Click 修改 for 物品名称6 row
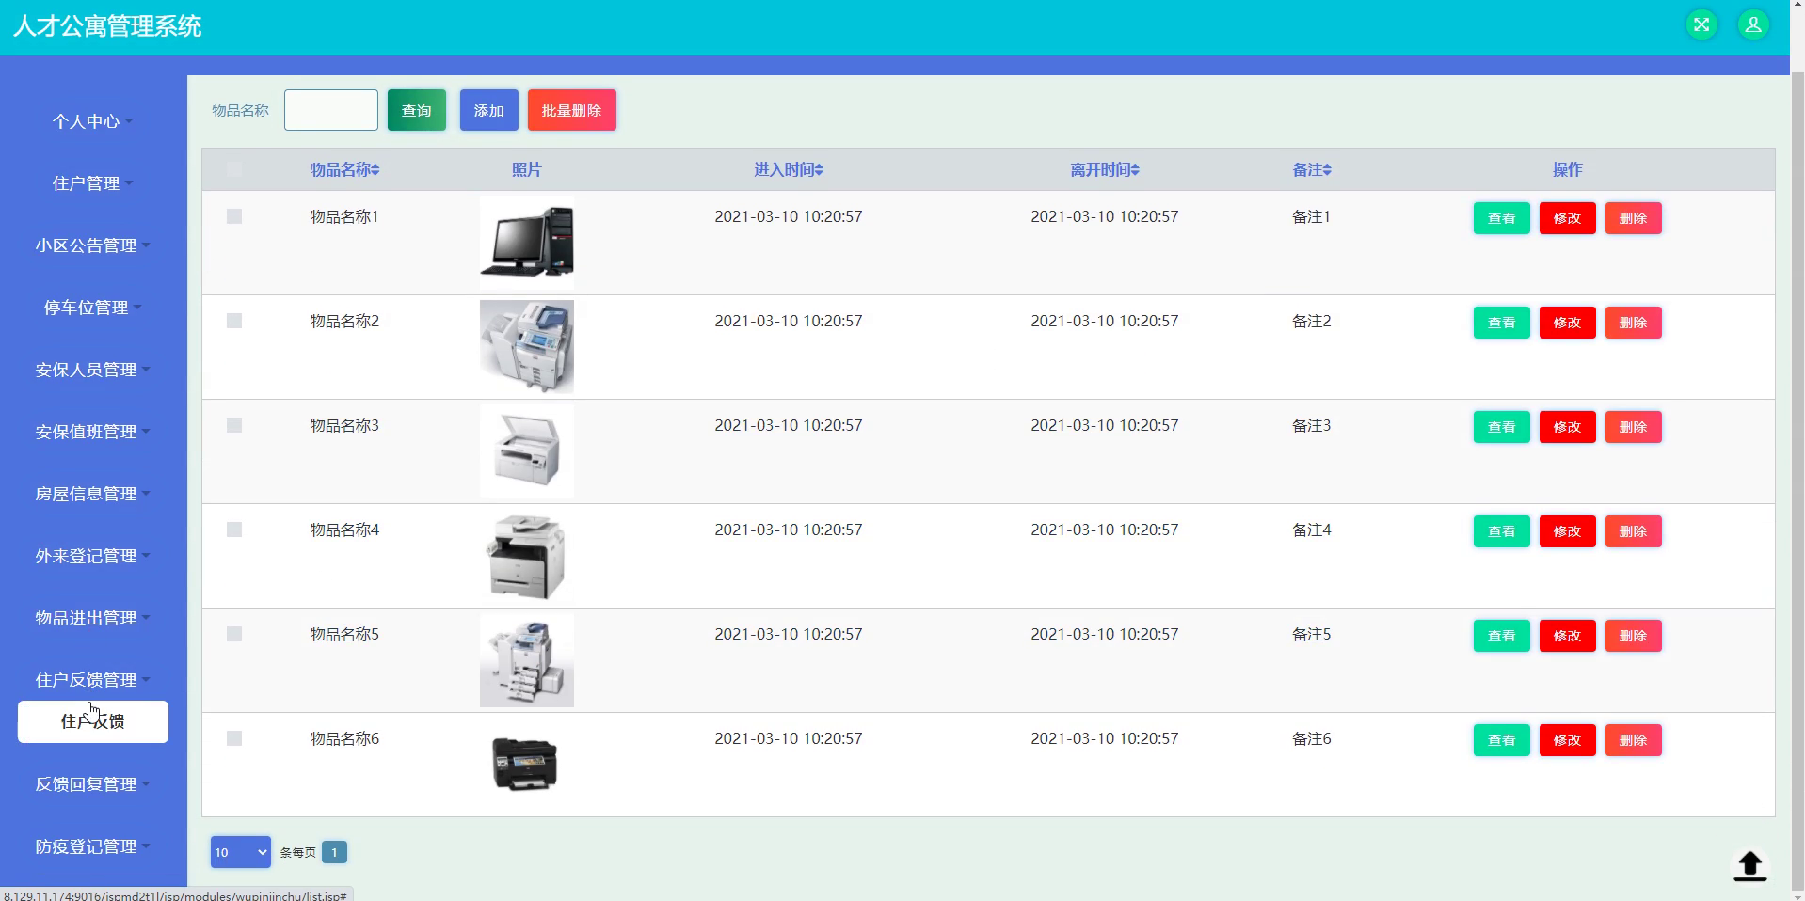1805x901 pixels. click(x=1568, y=740)
